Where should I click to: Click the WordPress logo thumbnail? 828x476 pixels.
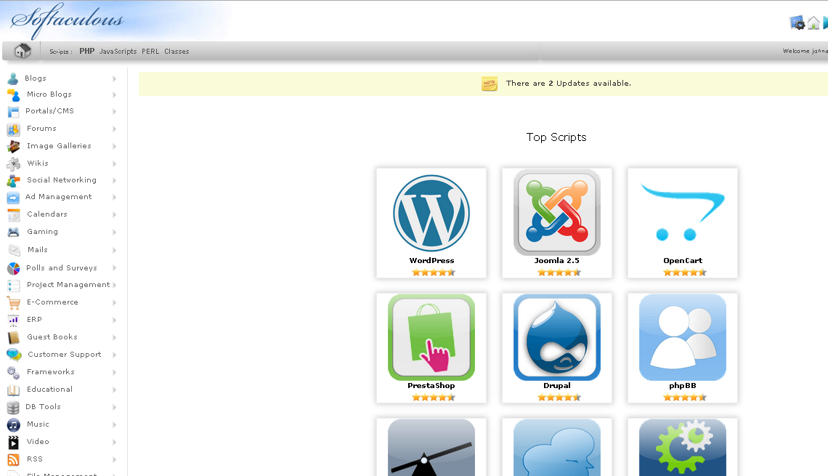(431, 214)
